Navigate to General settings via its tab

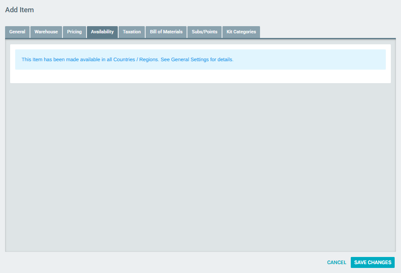pos(17,32)
